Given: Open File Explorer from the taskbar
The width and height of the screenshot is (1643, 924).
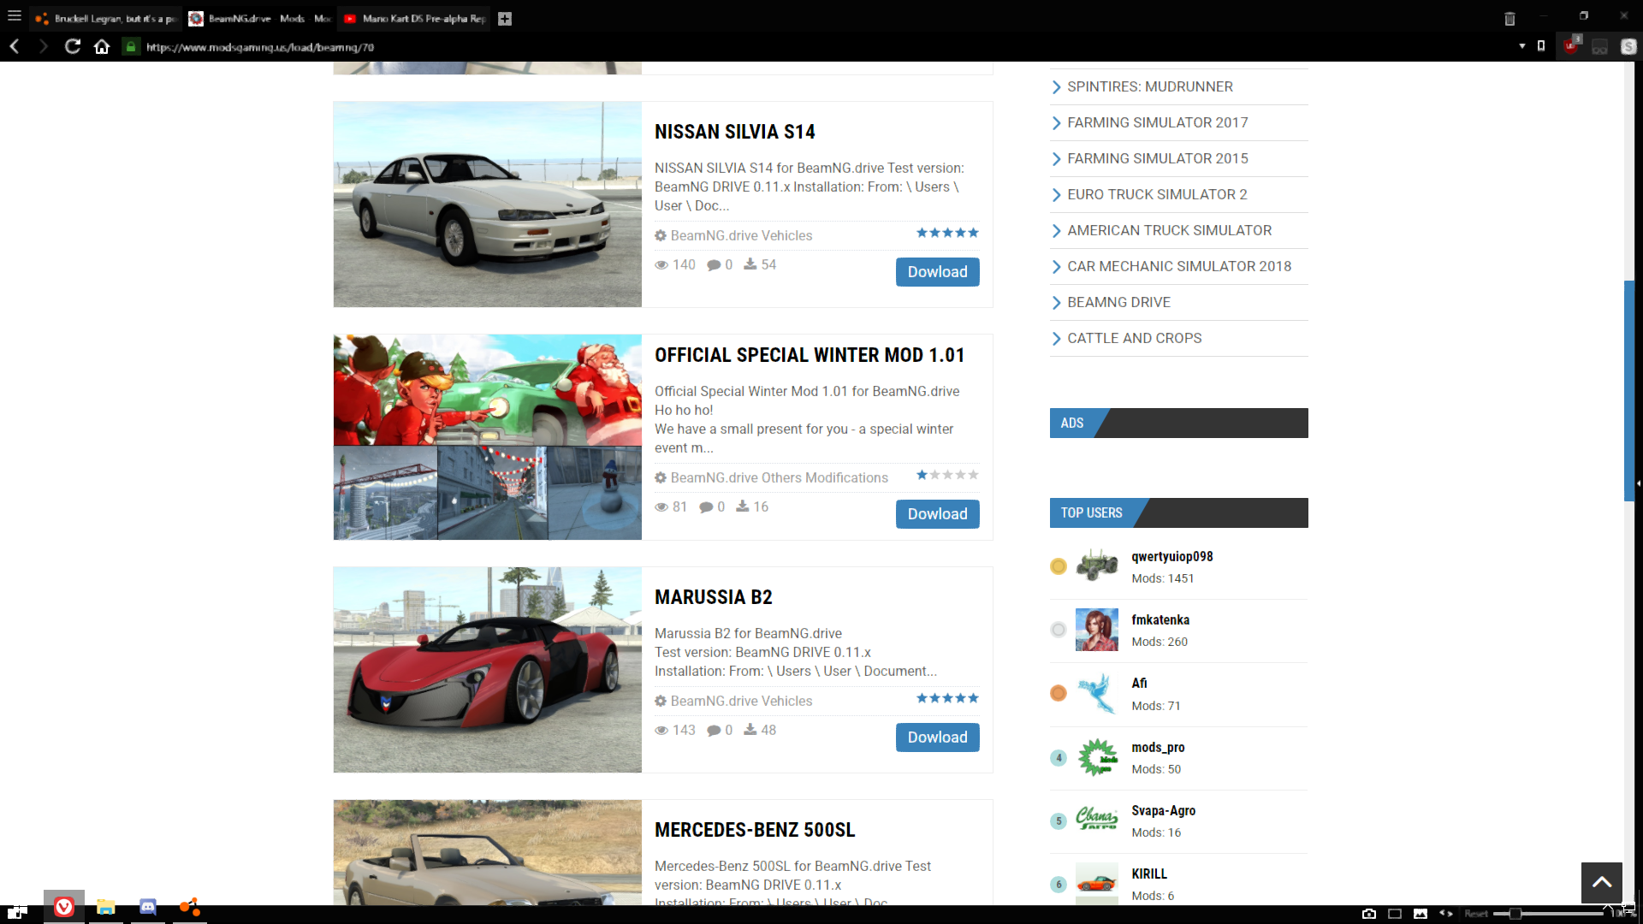Looking at the screenshot, I should [x=106, y=907].
